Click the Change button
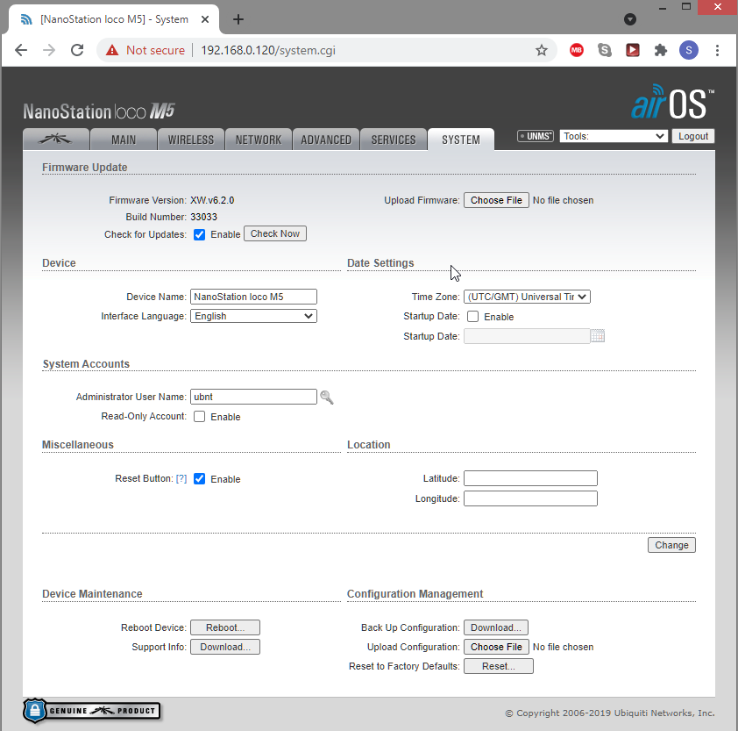 671,545
